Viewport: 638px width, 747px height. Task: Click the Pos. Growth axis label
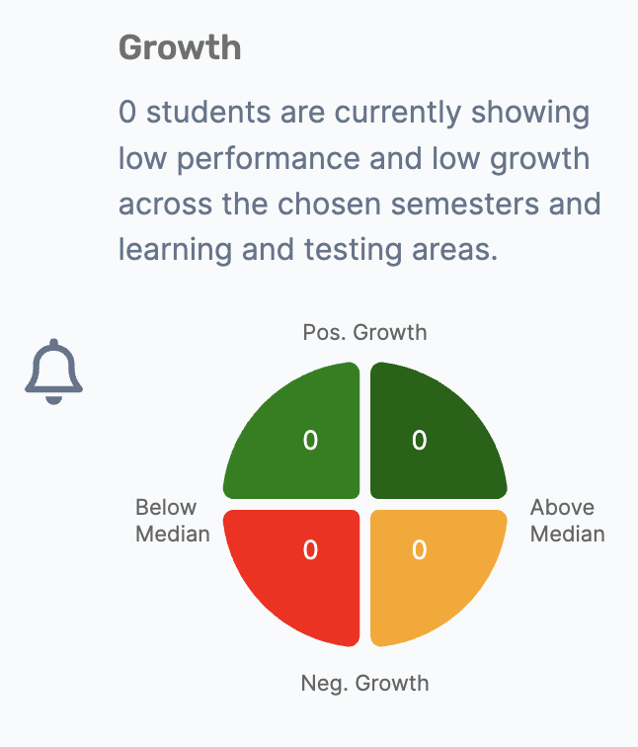coord(365,333)
